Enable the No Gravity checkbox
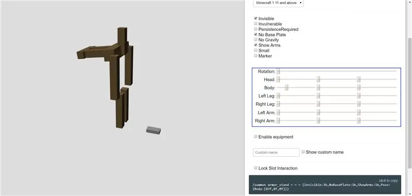 pyautogui.click(x=255, y=40)
